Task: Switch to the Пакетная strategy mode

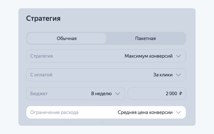Action: (x=145, y=39)
